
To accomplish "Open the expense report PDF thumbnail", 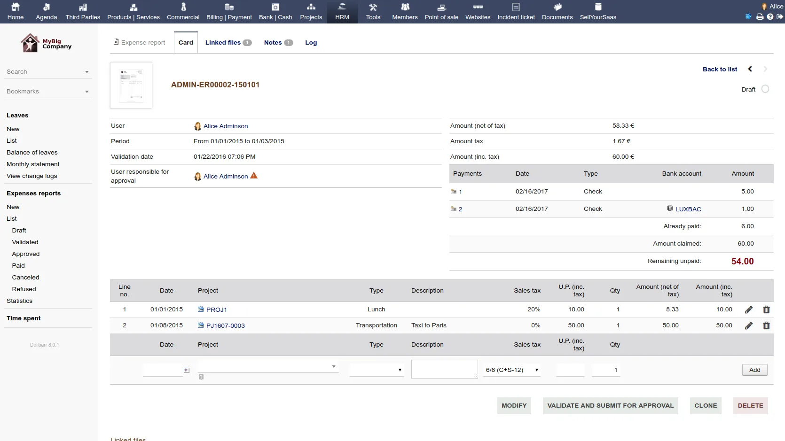I will [x=131, y=85].
